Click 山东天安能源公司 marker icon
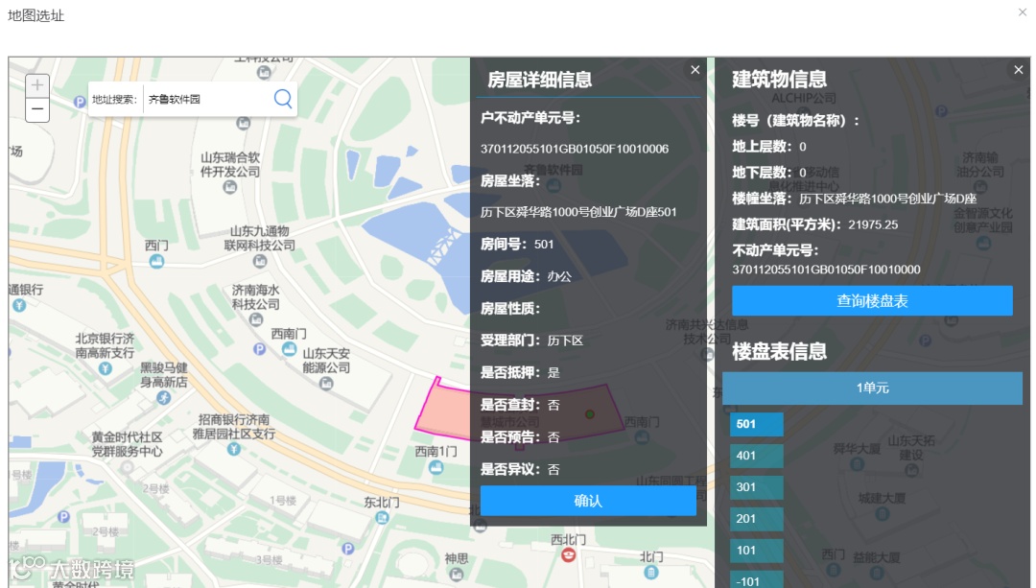This screenshot has height=588, width=1036. (326, 383)
